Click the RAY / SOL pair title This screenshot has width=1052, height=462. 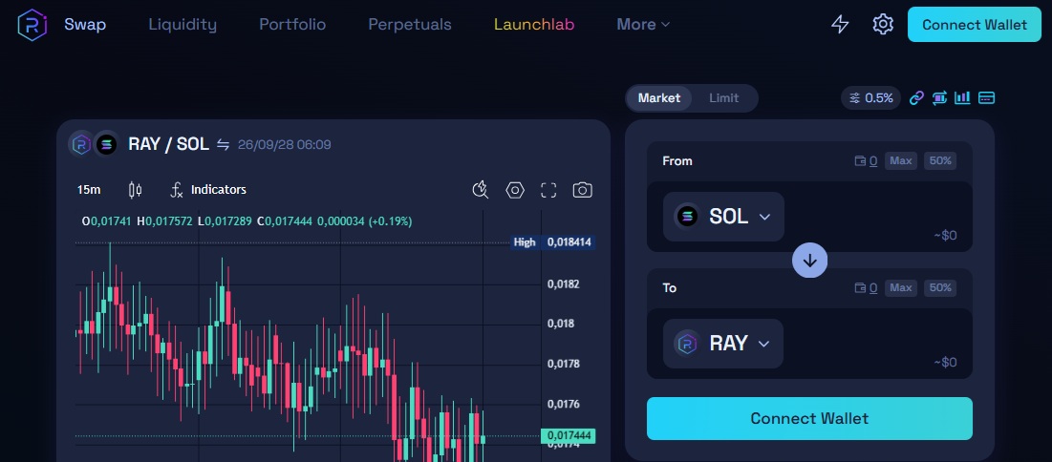pyautogui.click(x=168, y=144)
